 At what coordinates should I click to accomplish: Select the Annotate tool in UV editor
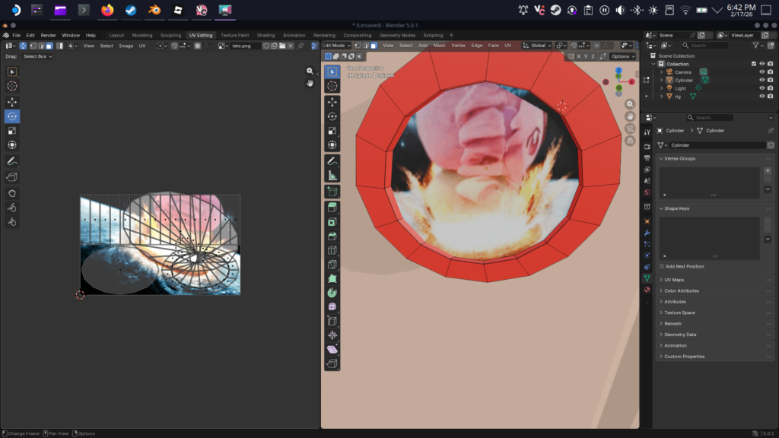(x=12, y=161)
